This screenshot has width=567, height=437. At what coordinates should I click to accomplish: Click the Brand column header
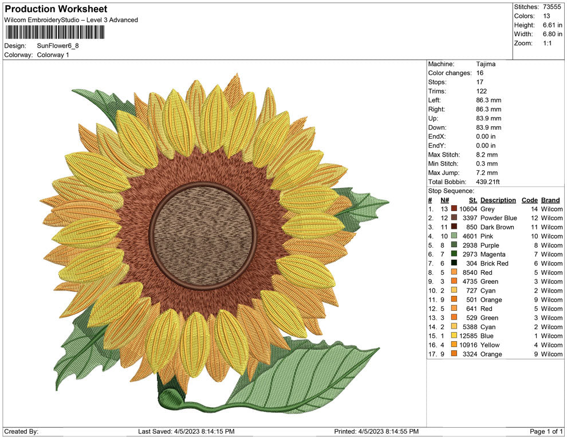click(550, 200)
